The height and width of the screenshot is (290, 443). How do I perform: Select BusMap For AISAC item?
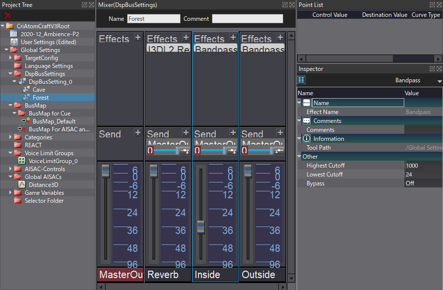(59, 129)
